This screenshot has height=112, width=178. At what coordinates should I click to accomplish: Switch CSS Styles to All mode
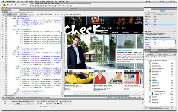[158, 11]
